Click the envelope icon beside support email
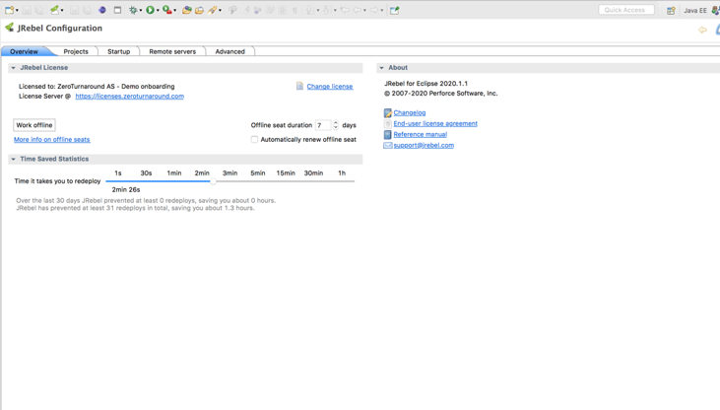 (x=387, y=145)
